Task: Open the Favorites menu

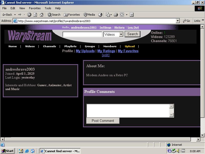Action: [35, 8]
